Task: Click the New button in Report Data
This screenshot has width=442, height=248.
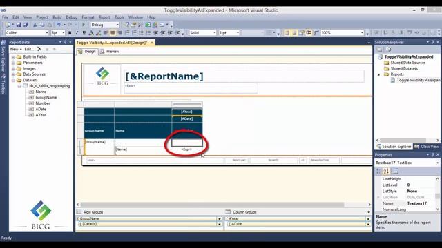Action: click(16, 49)
